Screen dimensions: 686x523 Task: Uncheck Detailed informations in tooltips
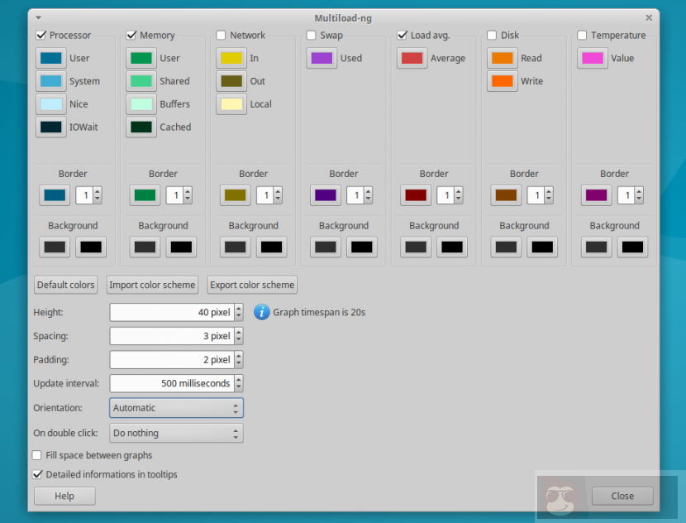point(37,475)
